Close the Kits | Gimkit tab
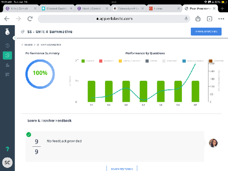This screenshot has width=228, height=171. point(35,9)
